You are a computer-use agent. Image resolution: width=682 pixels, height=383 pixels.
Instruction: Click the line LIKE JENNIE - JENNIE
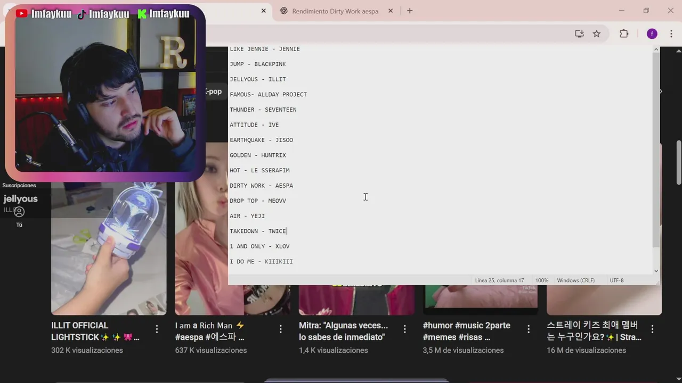coord(265,49)
